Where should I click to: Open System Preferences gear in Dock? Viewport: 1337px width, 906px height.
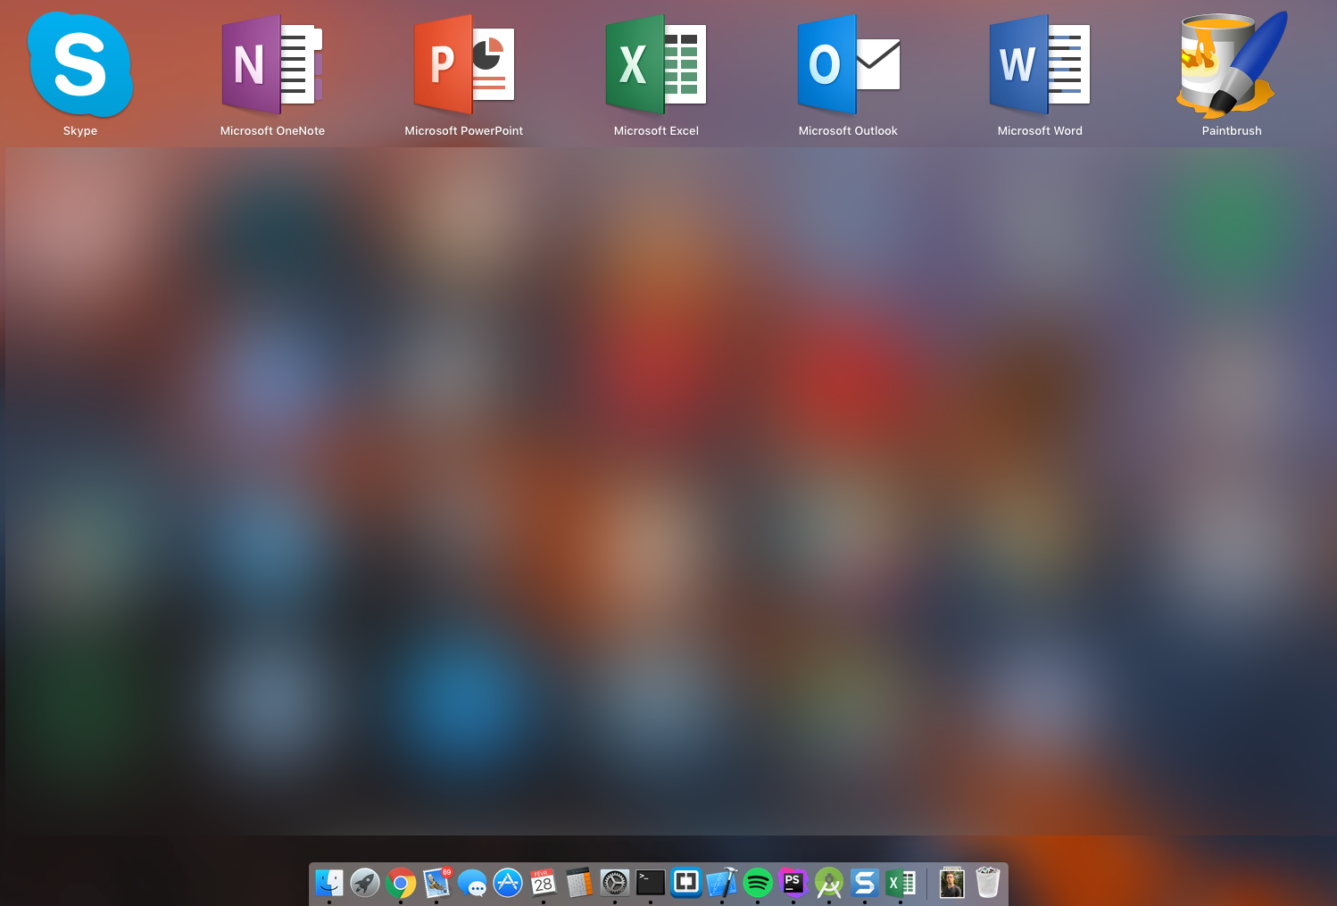pyautogui.click(x=615, y=883)
